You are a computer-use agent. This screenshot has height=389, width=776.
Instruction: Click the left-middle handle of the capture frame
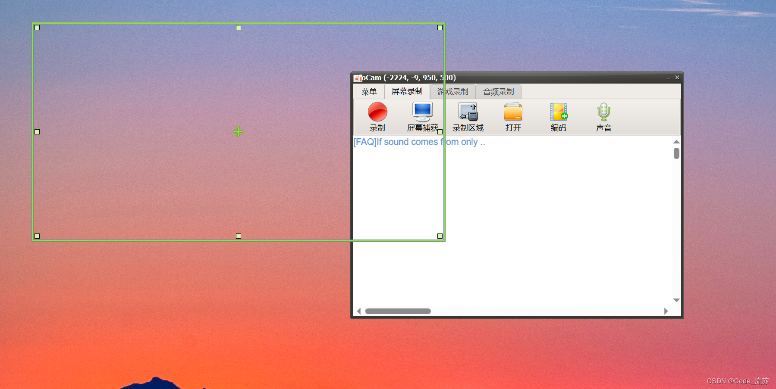click(37, 132)
